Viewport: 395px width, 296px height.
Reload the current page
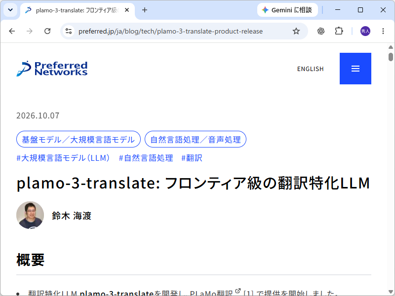tap(47, 31)
